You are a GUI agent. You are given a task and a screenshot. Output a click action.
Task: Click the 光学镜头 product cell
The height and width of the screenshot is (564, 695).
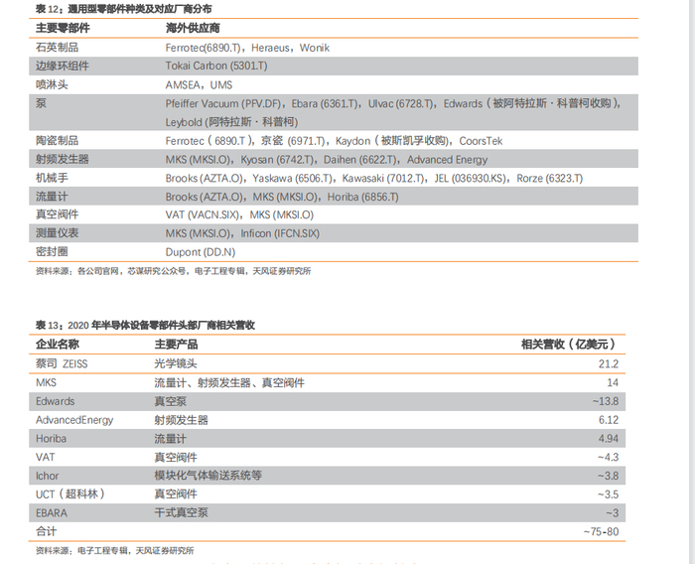(176, 364)
